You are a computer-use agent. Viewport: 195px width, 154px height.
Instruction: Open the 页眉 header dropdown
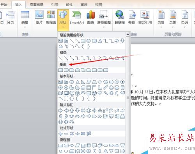pos(161,19)
